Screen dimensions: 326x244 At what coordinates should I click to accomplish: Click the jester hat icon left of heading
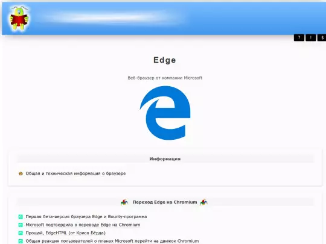click(x=124, y=202)
